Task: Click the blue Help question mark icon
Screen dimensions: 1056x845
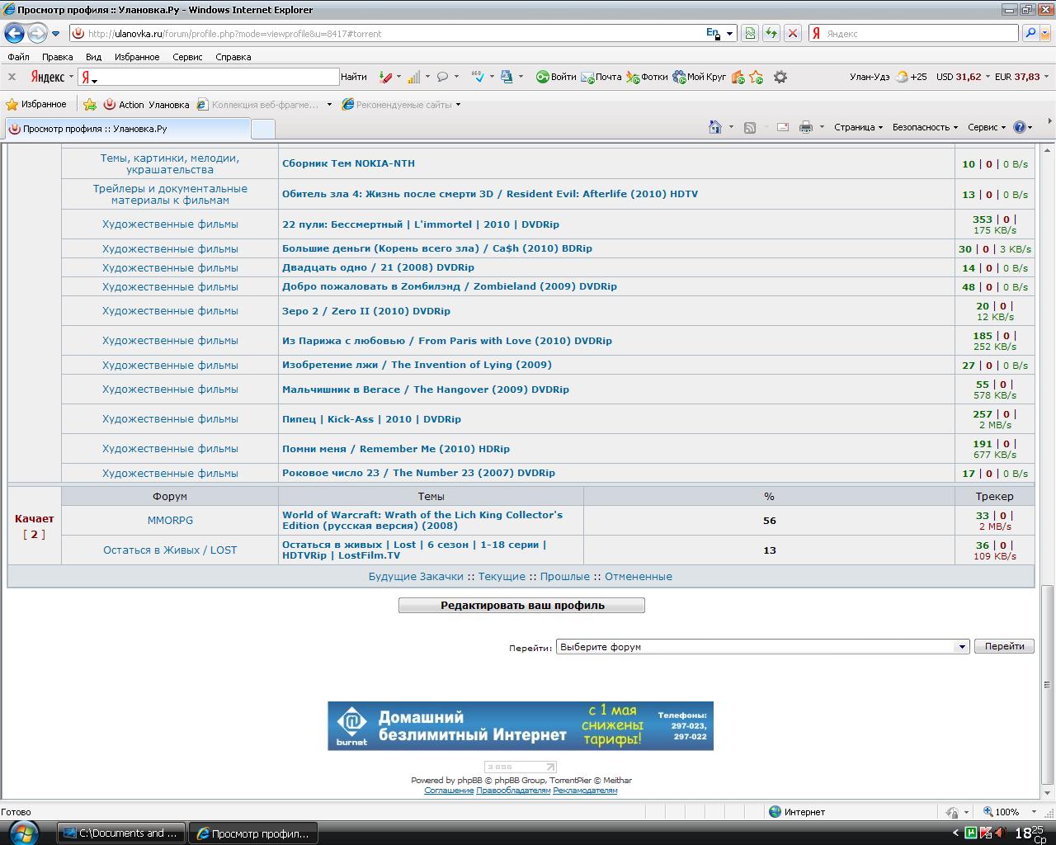Action: [x=1020, y=127]
